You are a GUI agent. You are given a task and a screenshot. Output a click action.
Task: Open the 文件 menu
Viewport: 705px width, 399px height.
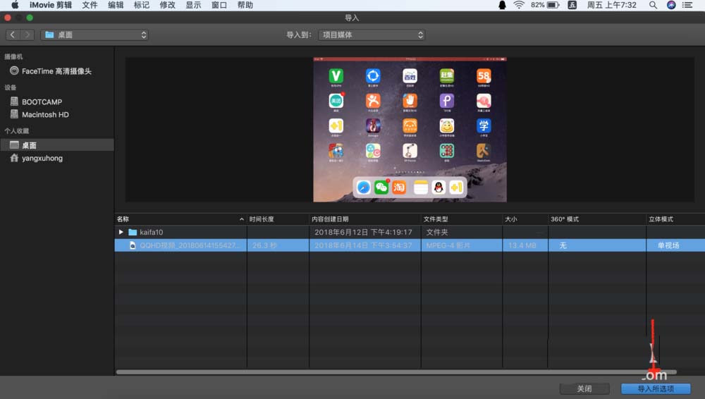[x=90, y=5]
